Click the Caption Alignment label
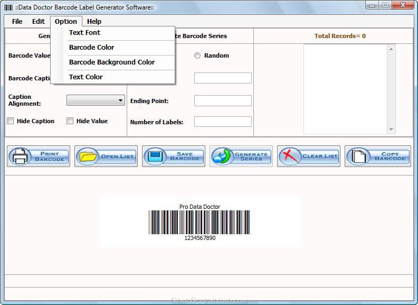 24,100
